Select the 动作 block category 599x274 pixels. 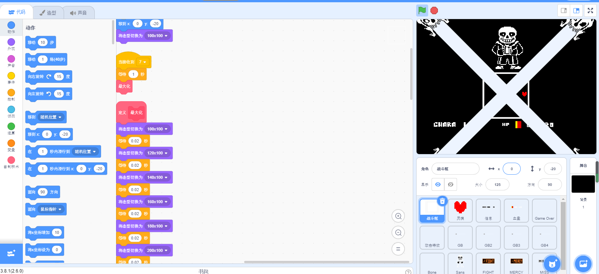tap(11, 27)
